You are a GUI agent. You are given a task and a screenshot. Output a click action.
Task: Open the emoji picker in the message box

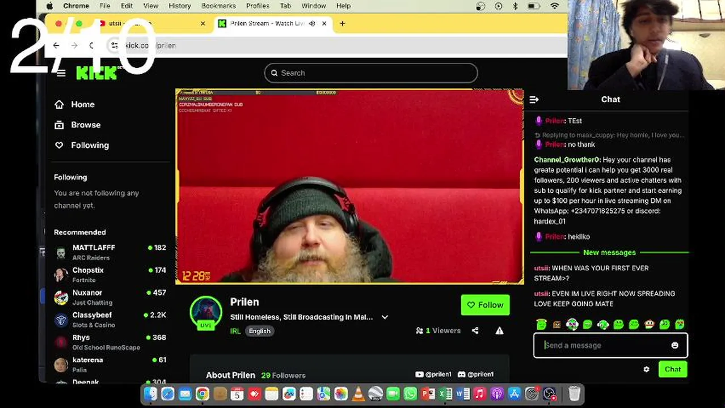tap(675, 345)
